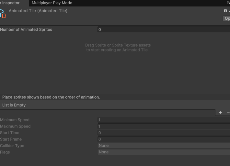
Task: Click the 'Start Frame' label
Action: 11,139
